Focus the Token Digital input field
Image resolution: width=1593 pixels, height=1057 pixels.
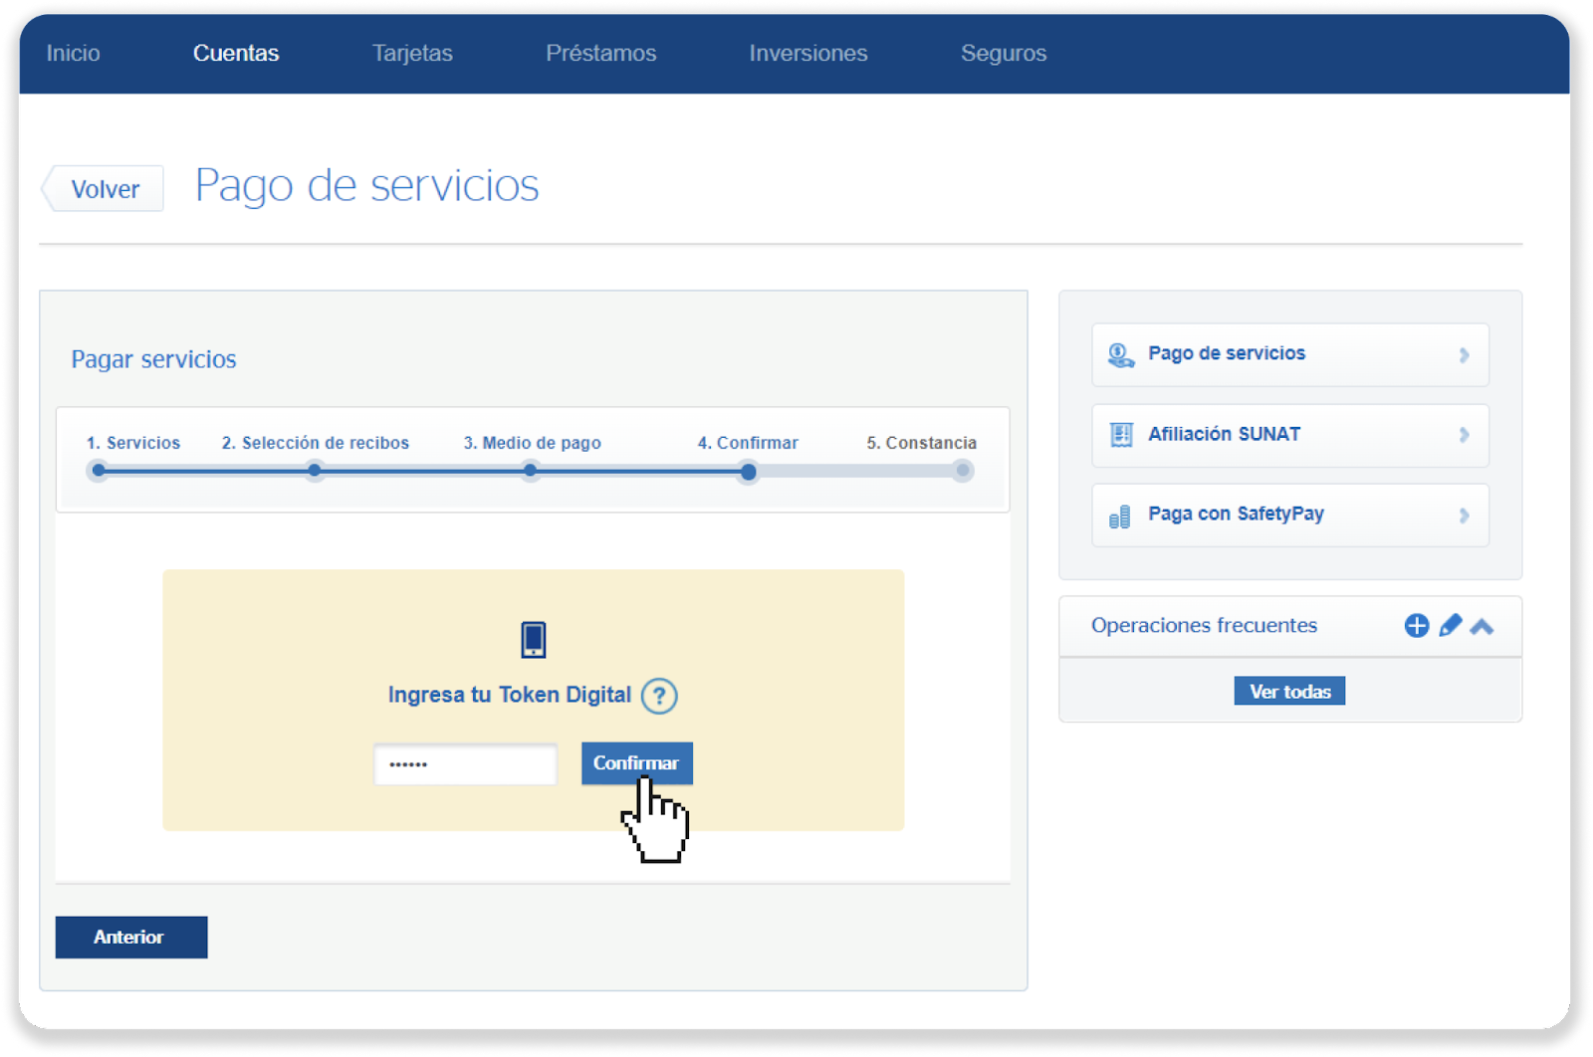click(x=465, y=764)
